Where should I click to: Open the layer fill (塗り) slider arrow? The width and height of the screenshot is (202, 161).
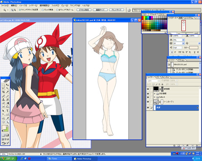177,84
